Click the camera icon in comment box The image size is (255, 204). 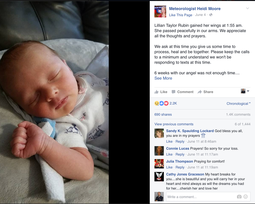[239, 197]
